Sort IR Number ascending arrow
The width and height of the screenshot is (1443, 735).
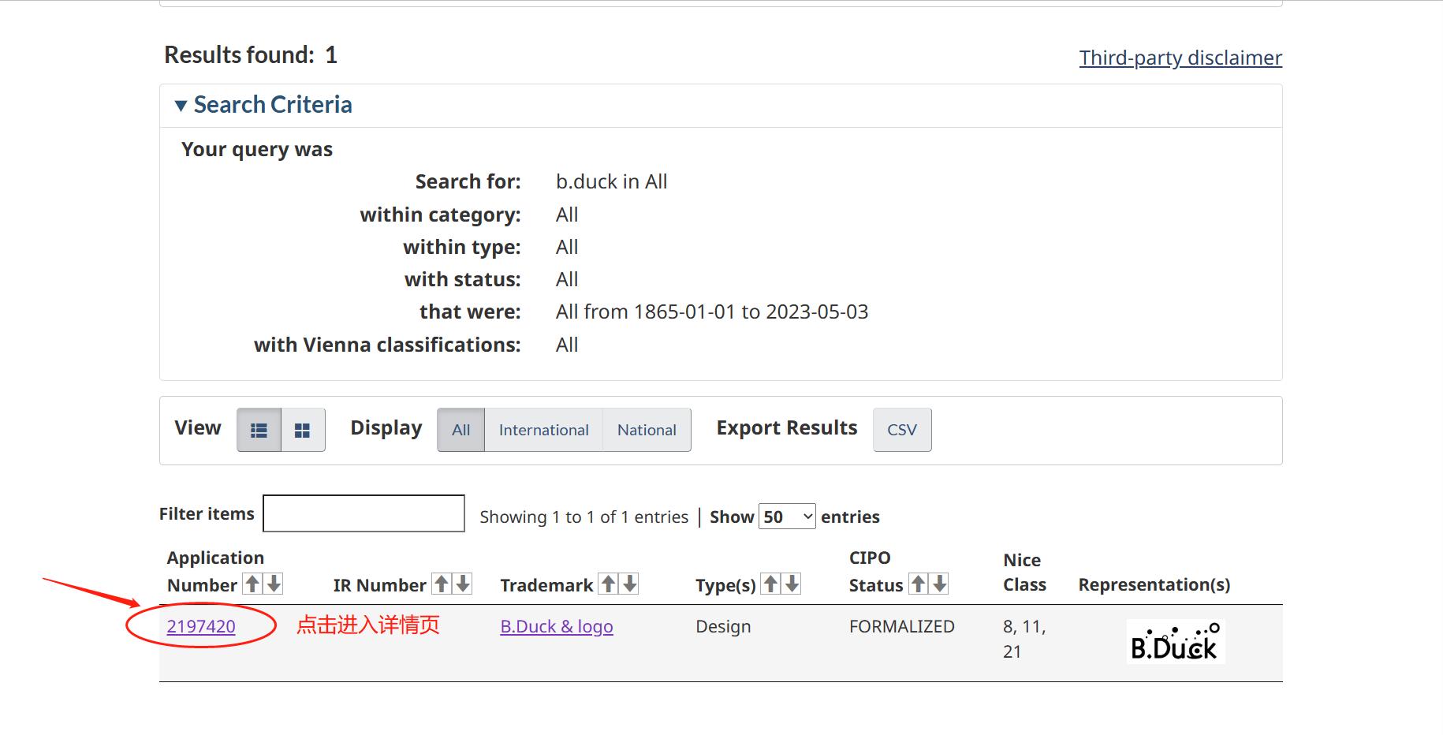442,584
